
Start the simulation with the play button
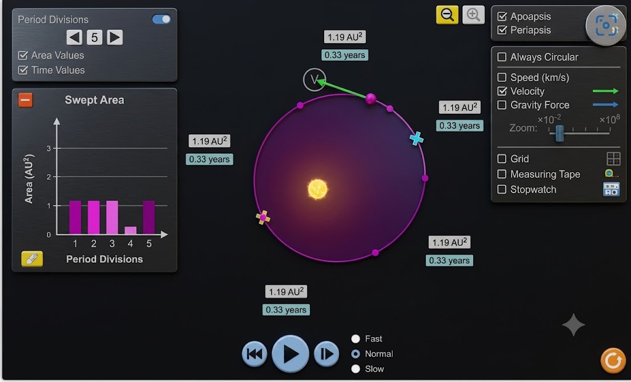tap(290, 354)
